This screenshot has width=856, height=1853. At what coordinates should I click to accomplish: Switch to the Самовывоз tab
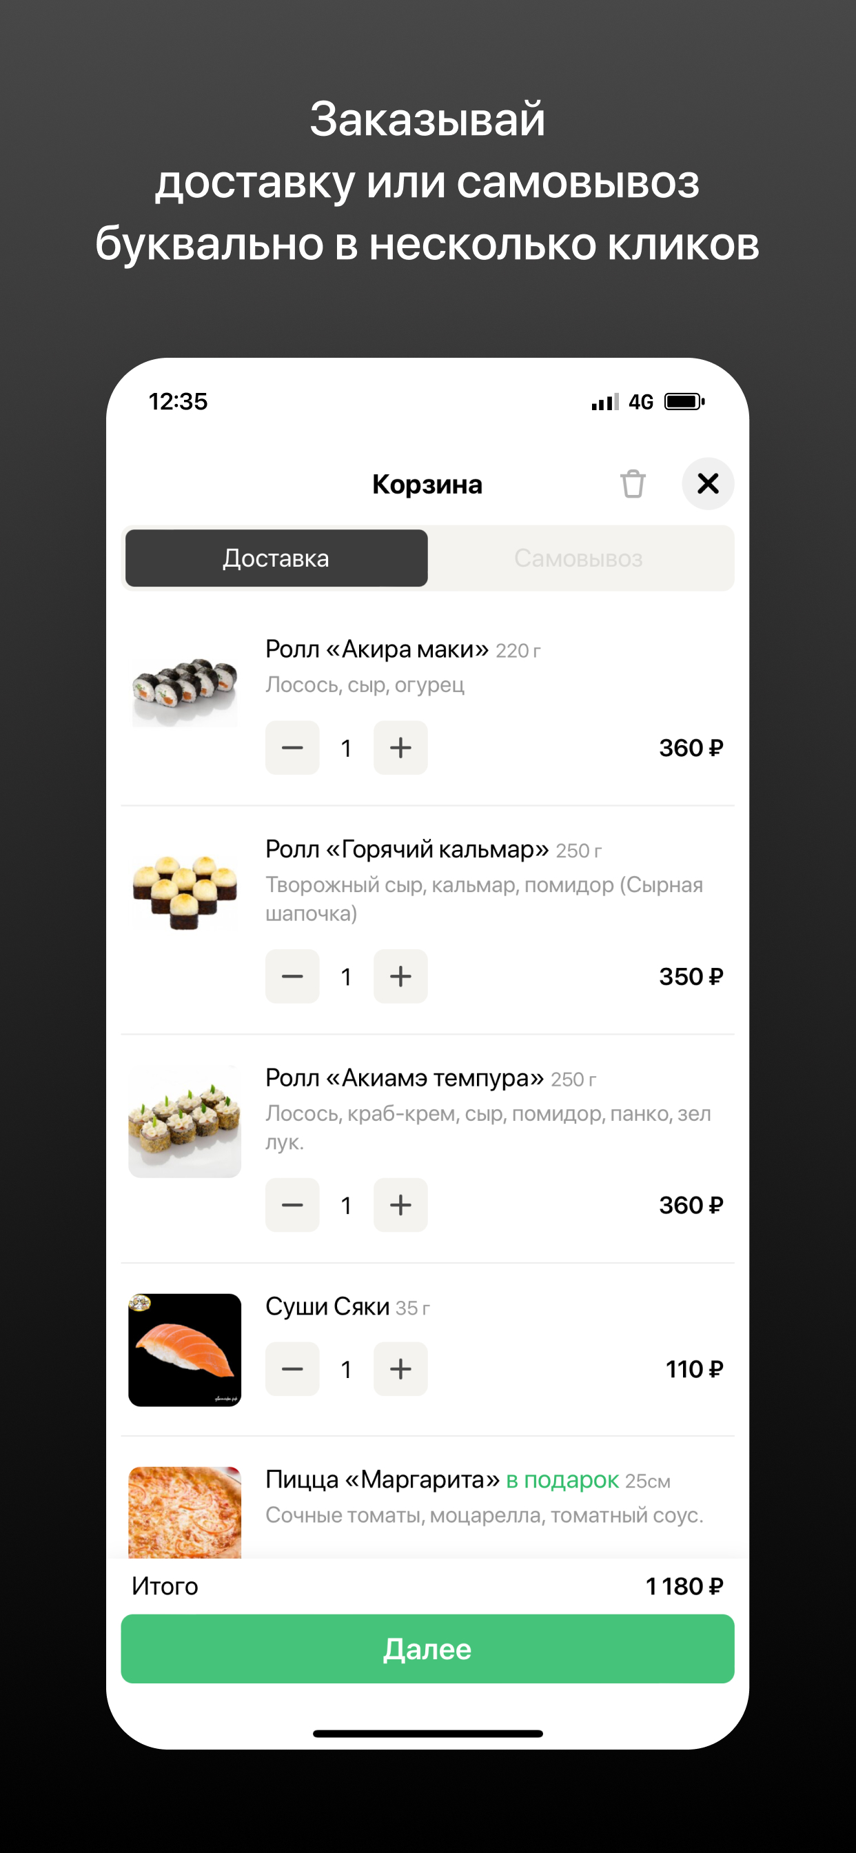point(578,558)
